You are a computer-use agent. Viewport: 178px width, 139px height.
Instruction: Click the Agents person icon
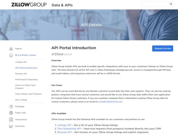(11, 49)
